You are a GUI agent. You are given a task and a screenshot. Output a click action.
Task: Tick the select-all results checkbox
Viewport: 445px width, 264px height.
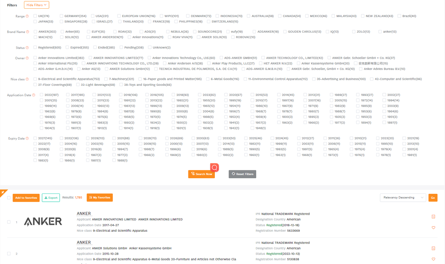point(9,198)
